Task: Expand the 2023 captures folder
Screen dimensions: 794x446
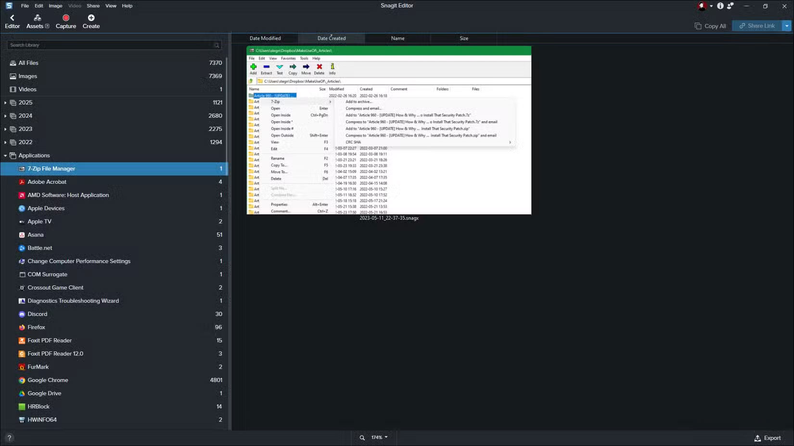Action: [5, 129]
